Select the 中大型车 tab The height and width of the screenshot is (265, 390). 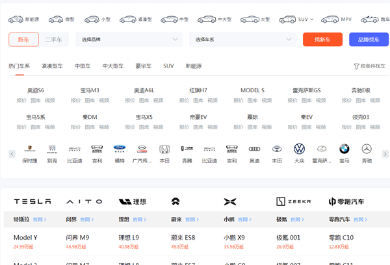113,66
